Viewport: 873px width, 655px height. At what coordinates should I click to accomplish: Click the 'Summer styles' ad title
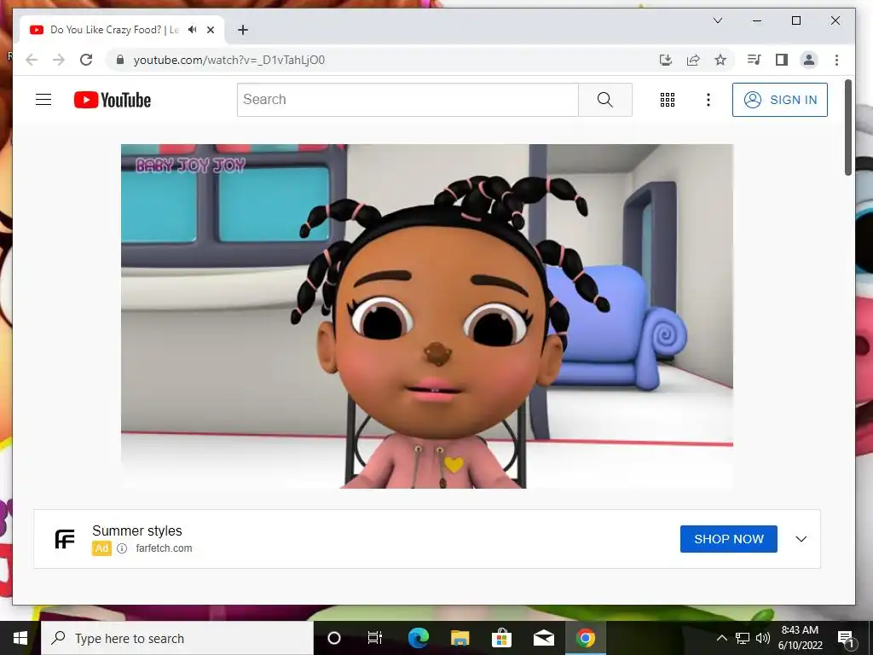click(x=137, y=530)
